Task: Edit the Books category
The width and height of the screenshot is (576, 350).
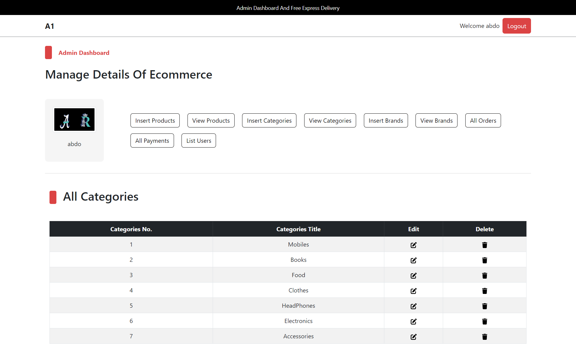Action: point(413,260)
